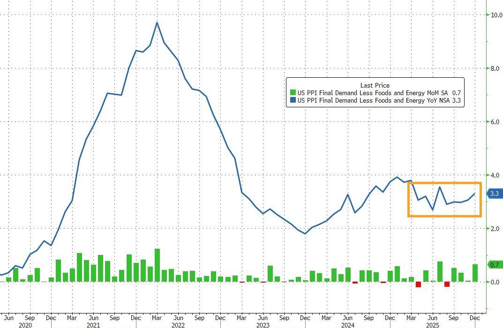Select the 2024 year label on the x-axis

pos(347,324)
